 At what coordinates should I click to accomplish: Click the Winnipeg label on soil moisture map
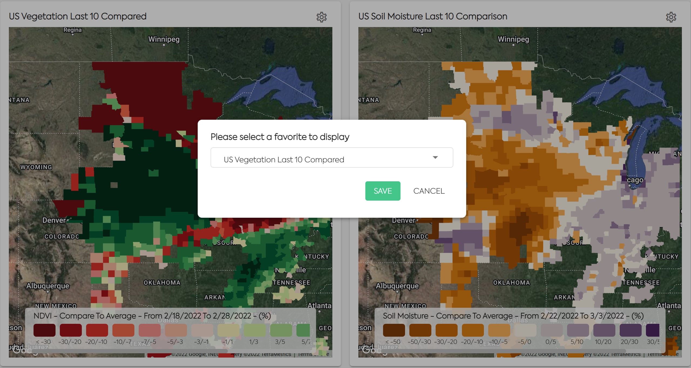pyautogui.click(x=513, y=39)
